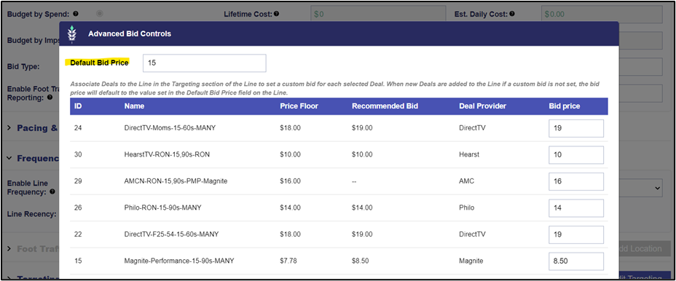
Task: Expand the Pacing section chevron
Action: pos(9,128)
